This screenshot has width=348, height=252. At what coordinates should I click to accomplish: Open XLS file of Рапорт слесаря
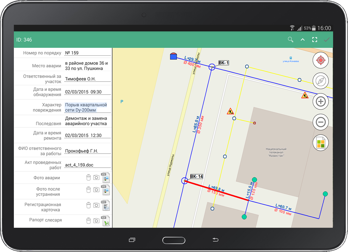coord(105,221)
